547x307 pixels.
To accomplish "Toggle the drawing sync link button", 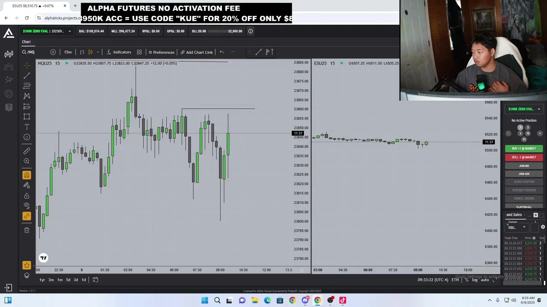I will (x=26, y=216).
